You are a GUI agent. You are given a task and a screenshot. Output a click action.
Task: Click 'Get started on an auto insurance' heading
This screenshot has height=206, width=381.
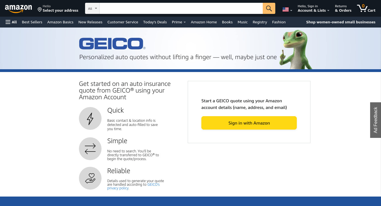click(x=125, y=90)
